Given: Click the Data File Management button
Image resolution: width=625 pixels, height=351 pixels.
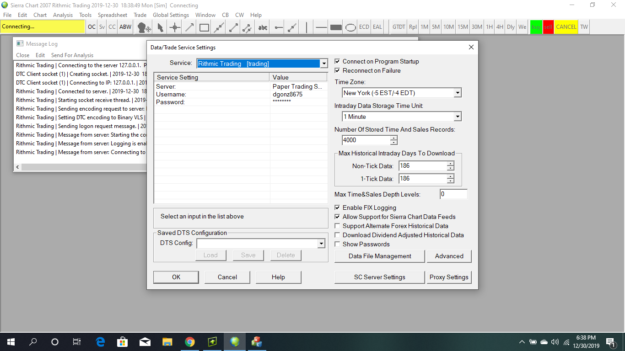Looking at the screenshot, I should [x=380, y=256].
